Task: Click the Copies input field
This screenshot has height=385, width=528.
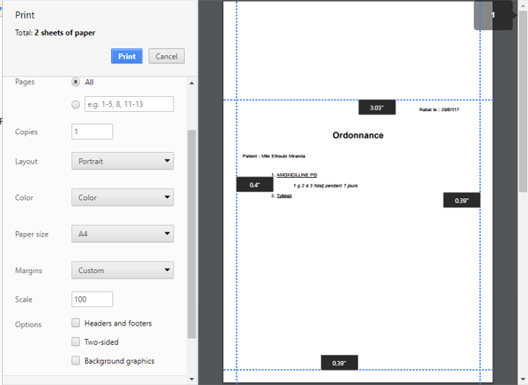Action: 92,132
